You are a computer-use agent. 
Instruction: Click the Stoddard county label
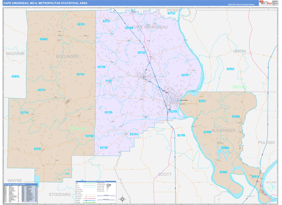[x=60, y=195]
